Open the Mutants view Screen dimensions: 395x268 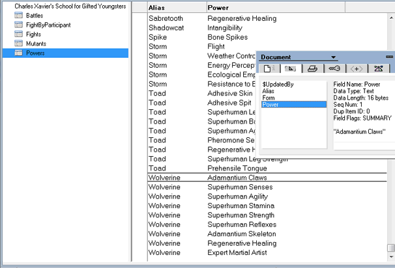(x=36, y=44)
